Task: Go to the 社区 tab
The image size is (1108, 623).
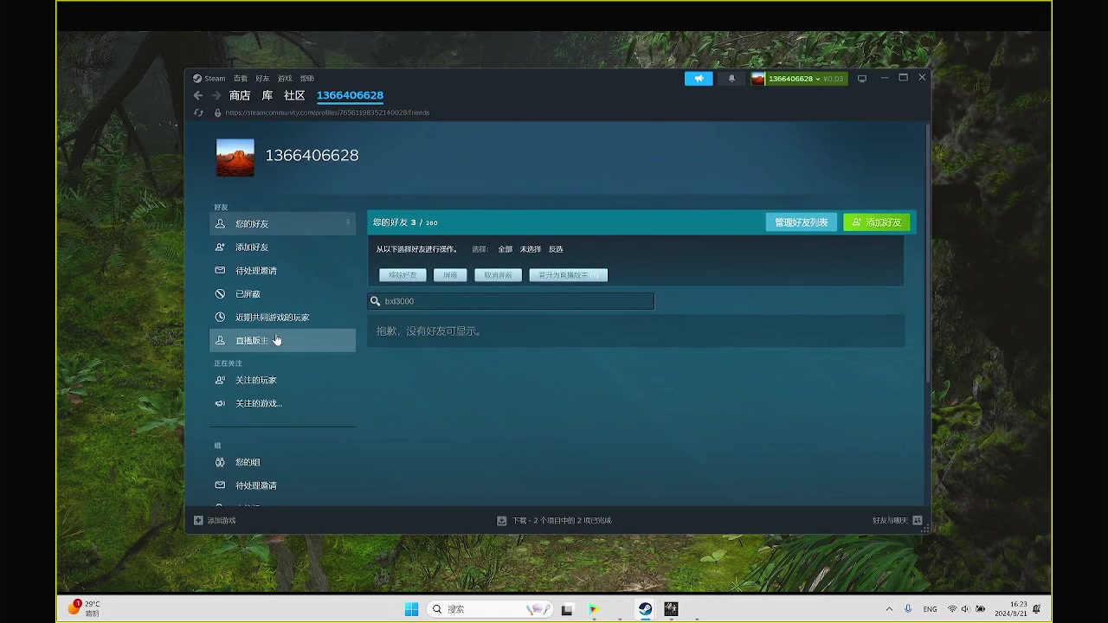Action: [x=294, y=95]
